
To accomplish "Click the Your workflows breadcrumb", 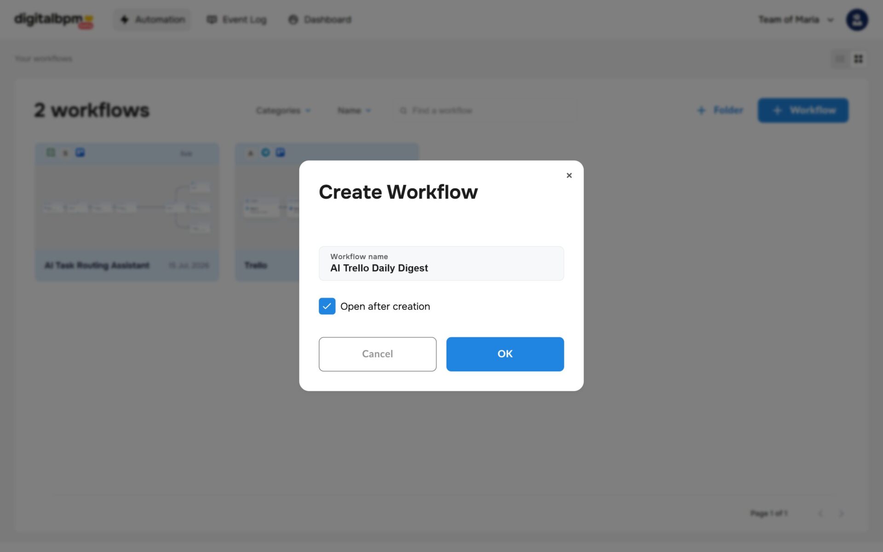I will tap(43, 59).
